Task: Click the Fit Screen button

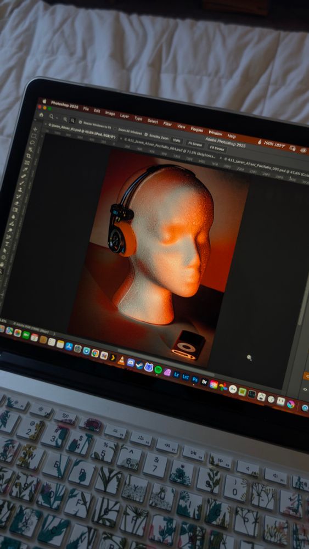Action: pos(195,143)
